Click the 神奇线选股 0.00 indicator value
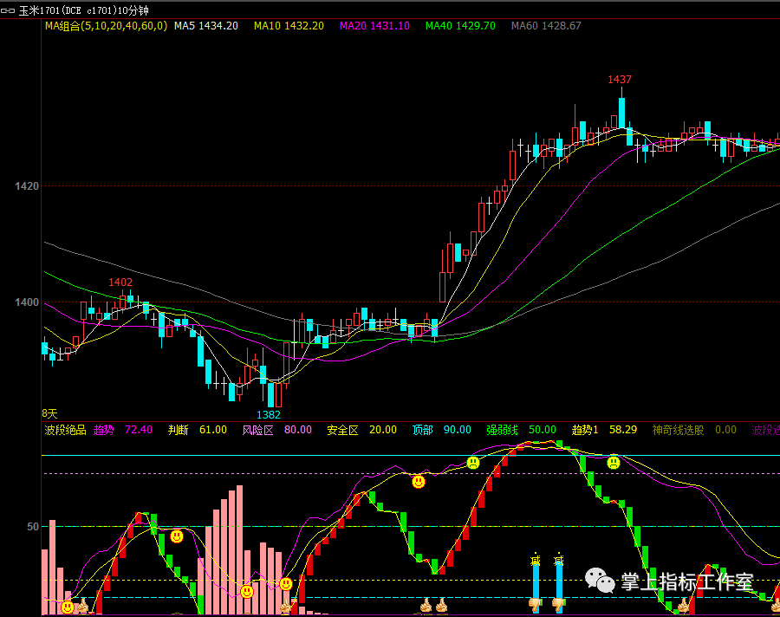The width and height of the screenshot is (780, 617). pyautogui.click(x=694, y=430)
